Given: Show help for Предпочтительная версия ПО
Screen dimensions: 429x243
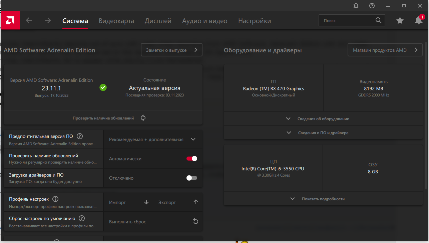Looking at the screenshot, I should [80, 136].
